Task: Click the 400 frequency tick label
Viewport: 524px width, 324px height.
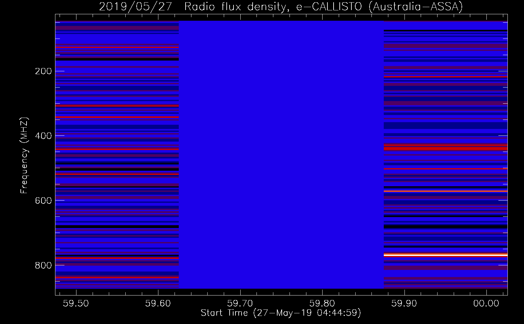Action: coord(43,136)
